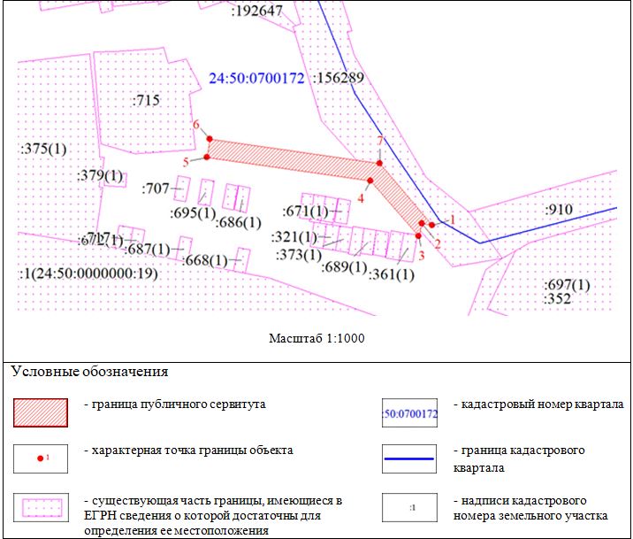Click the red hatched servitude legend swatch
Image resolution: width=633 pixels, height=539 pixels.
click(41, 412)
